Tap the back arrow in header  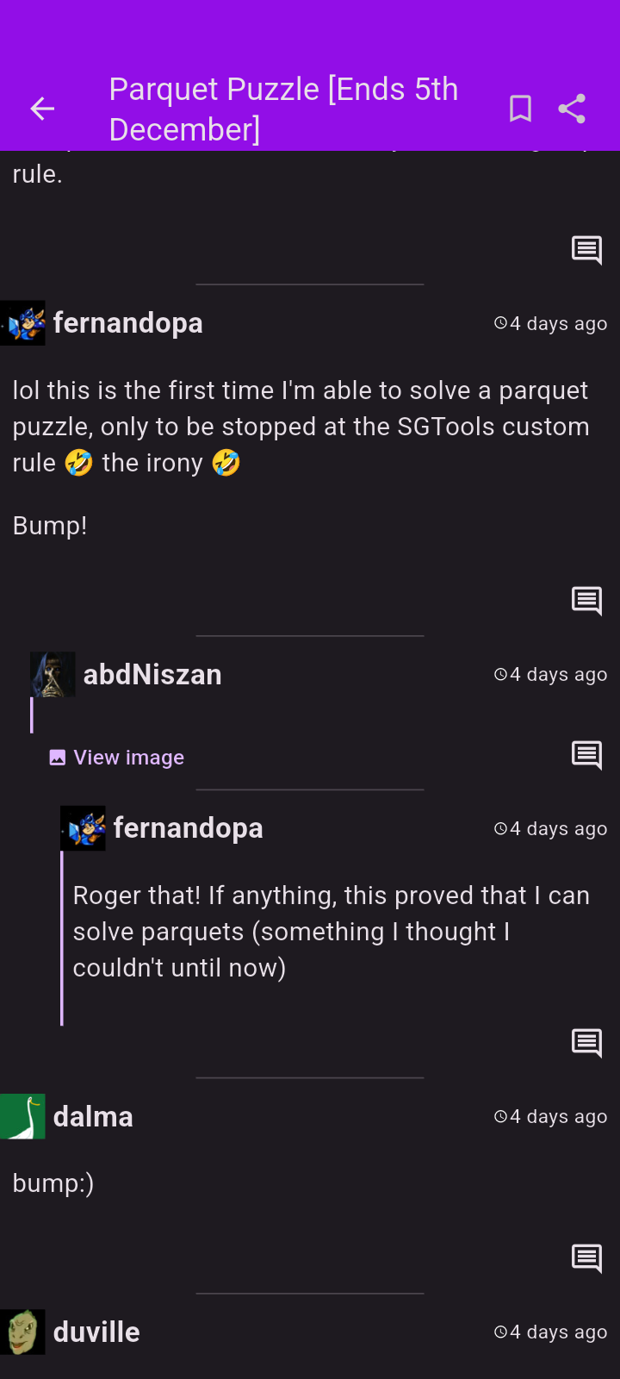(x=42, y=109)
